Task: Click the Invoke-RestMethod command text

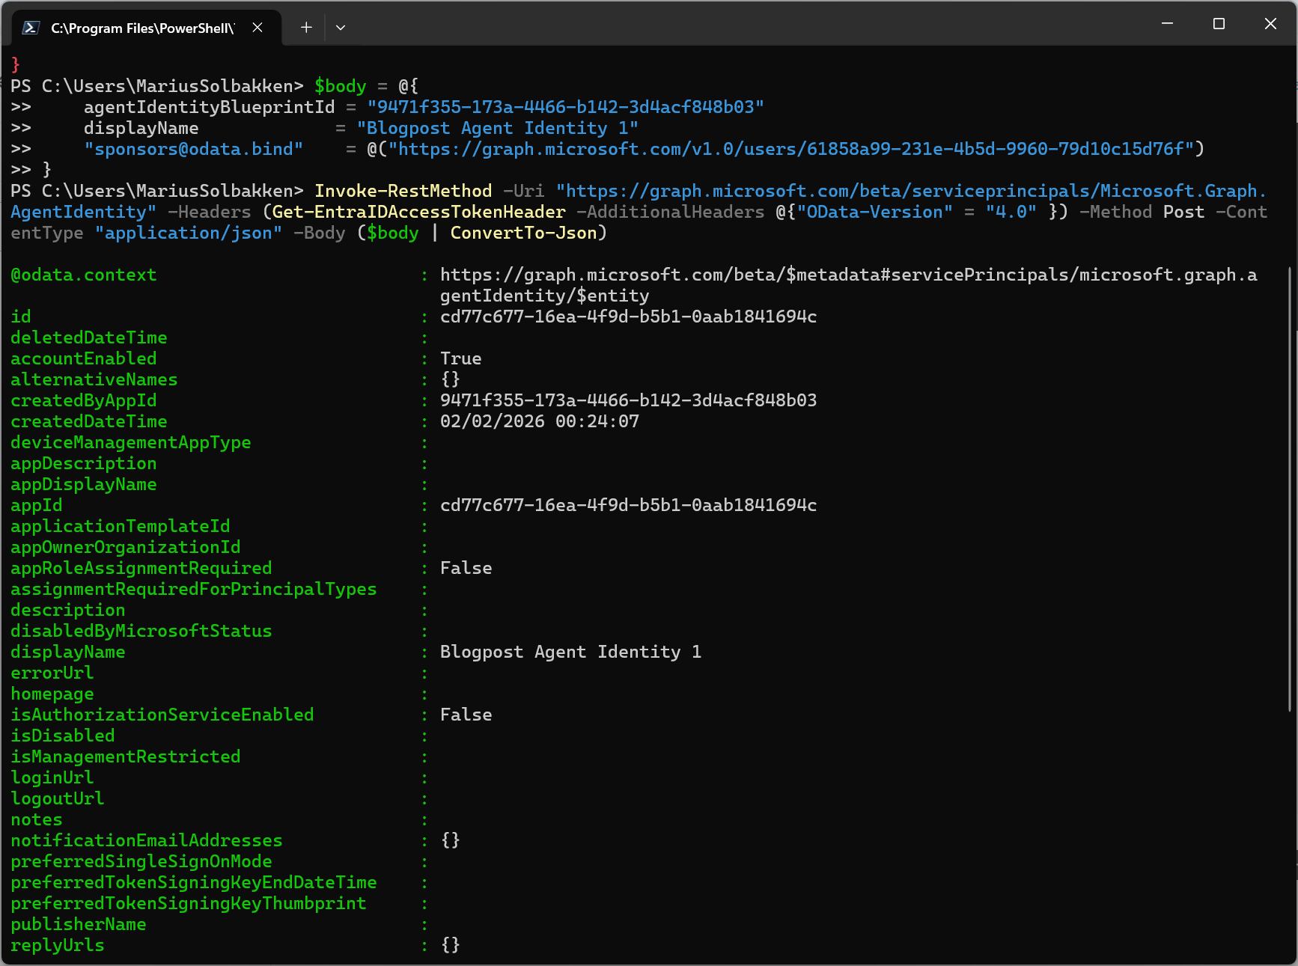Action: [403, 192]
